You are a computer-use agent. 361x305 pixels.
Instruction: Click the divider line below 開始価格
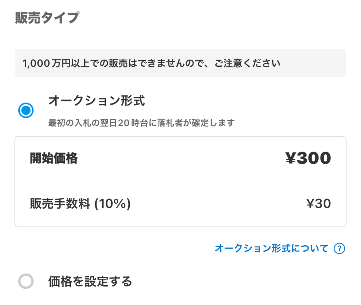tap(180, 180)
